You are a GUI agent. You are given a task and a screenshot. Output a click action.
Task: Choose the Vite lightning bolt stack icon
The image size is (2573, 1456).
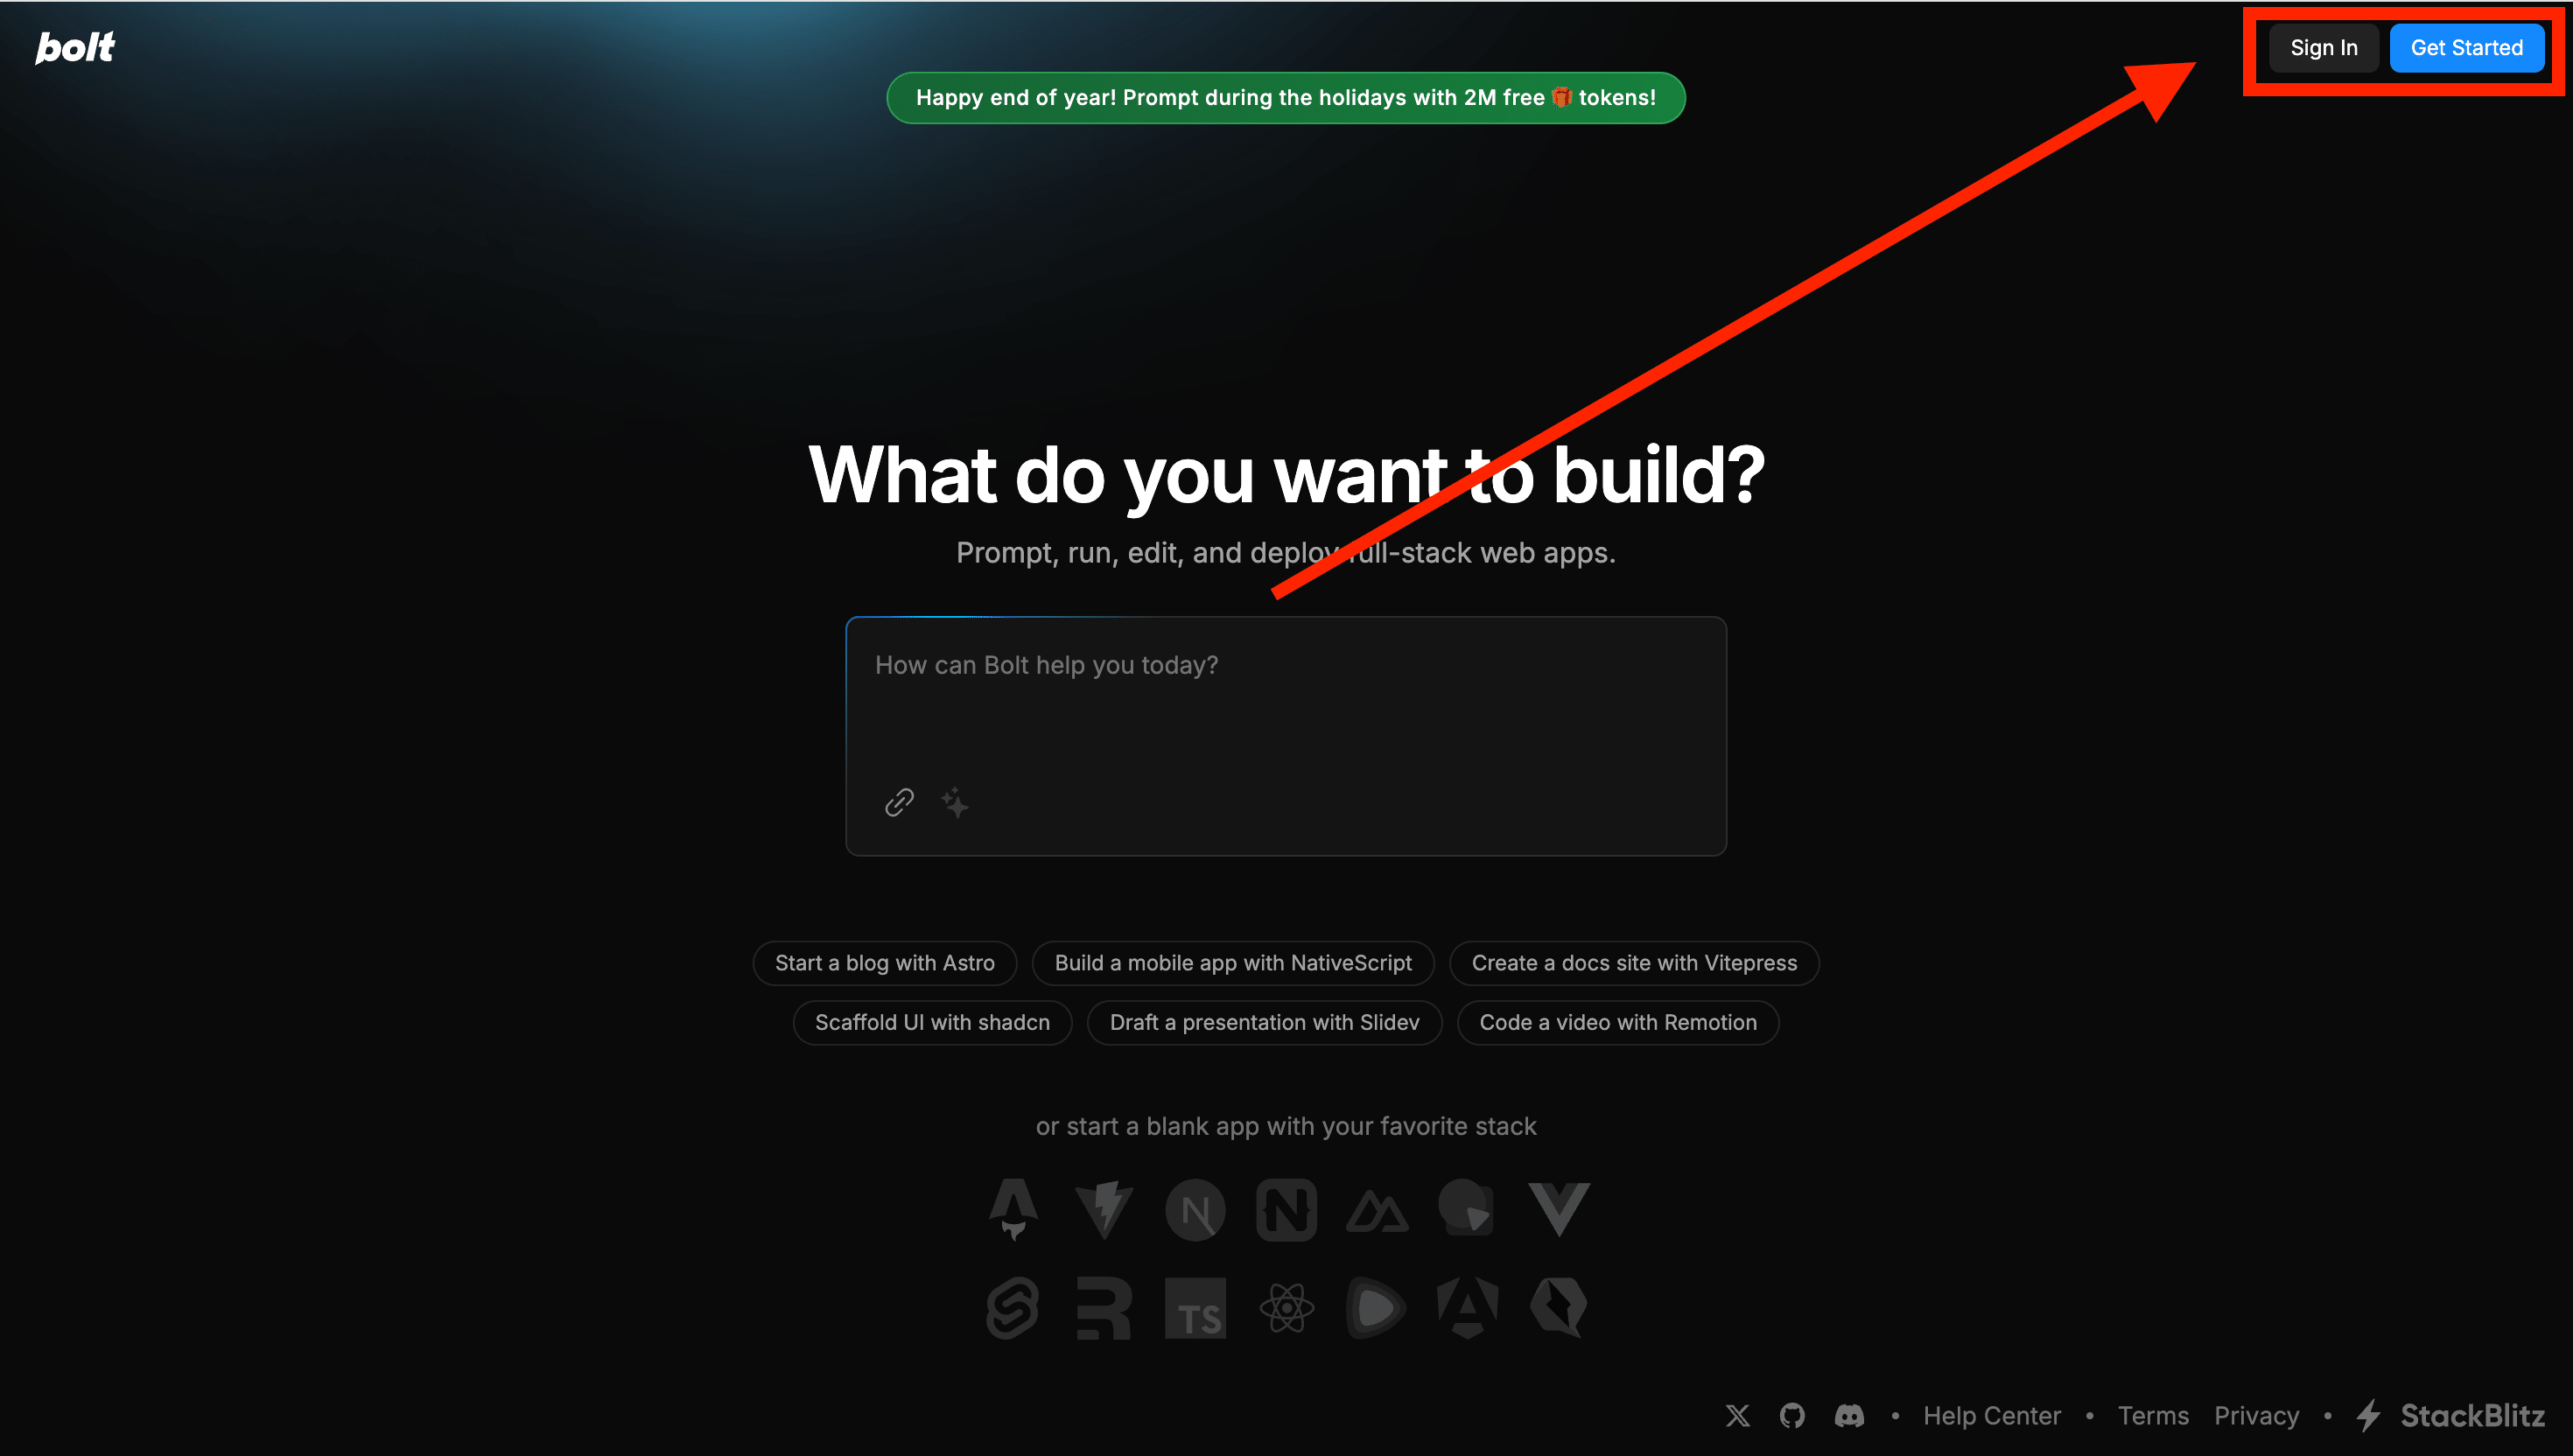[x=1104, y=1210]
